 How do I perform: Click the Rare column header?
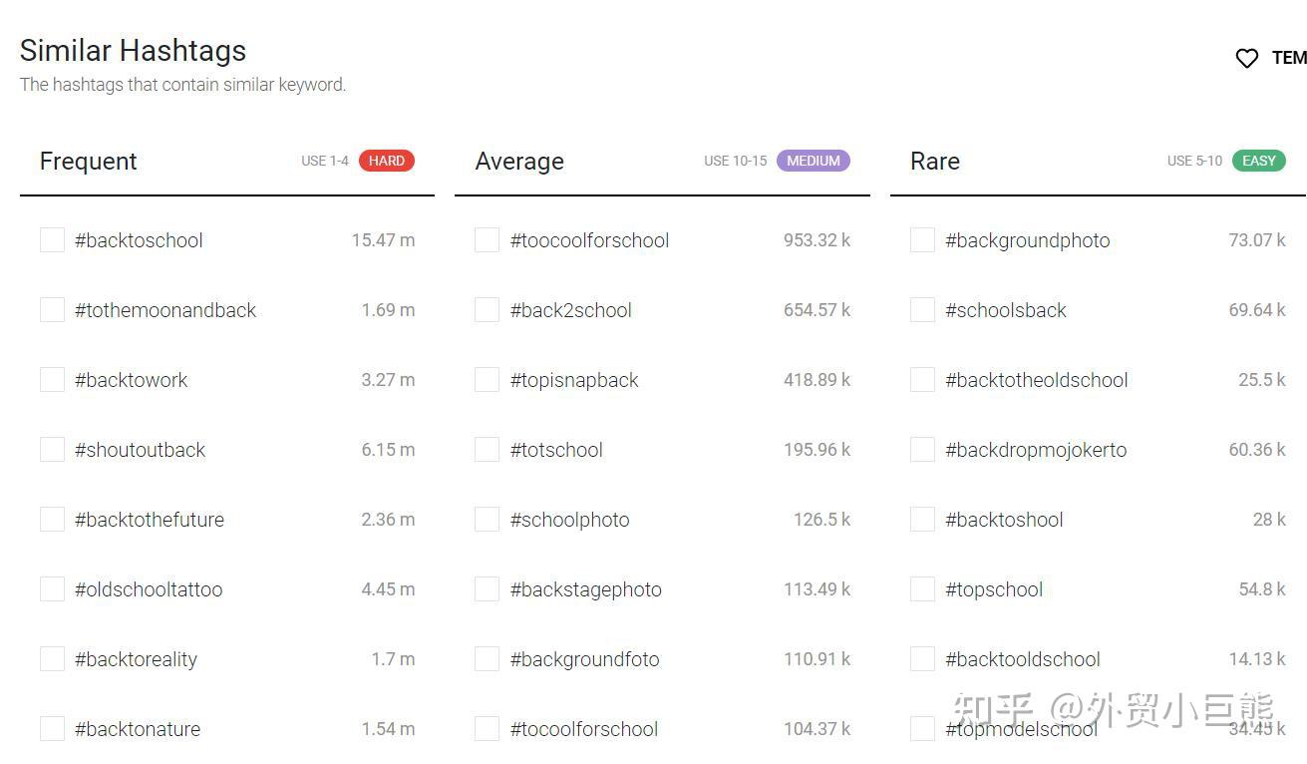point(934,161)
